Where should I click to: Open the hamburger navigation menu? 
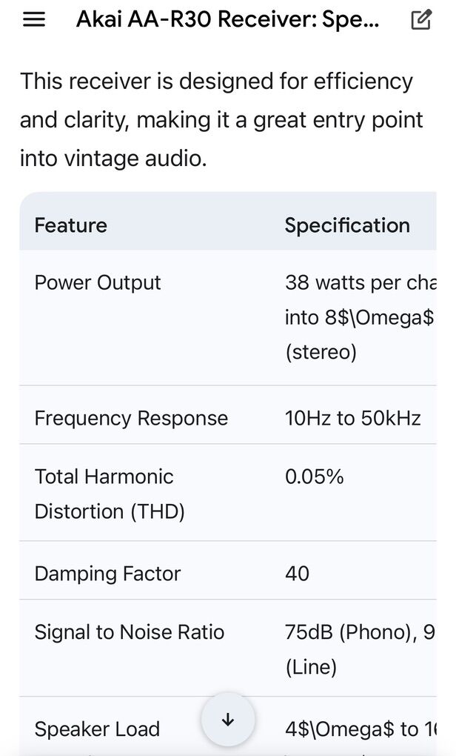pos(34,20)
